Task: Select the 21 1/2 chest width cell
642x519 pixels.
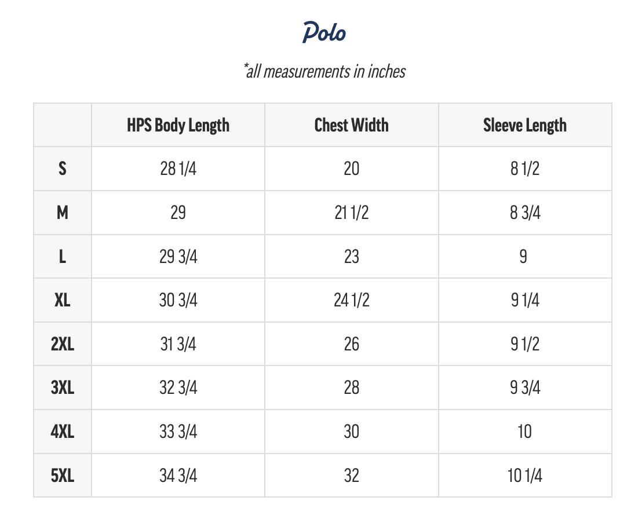Action: click(351, 213)
